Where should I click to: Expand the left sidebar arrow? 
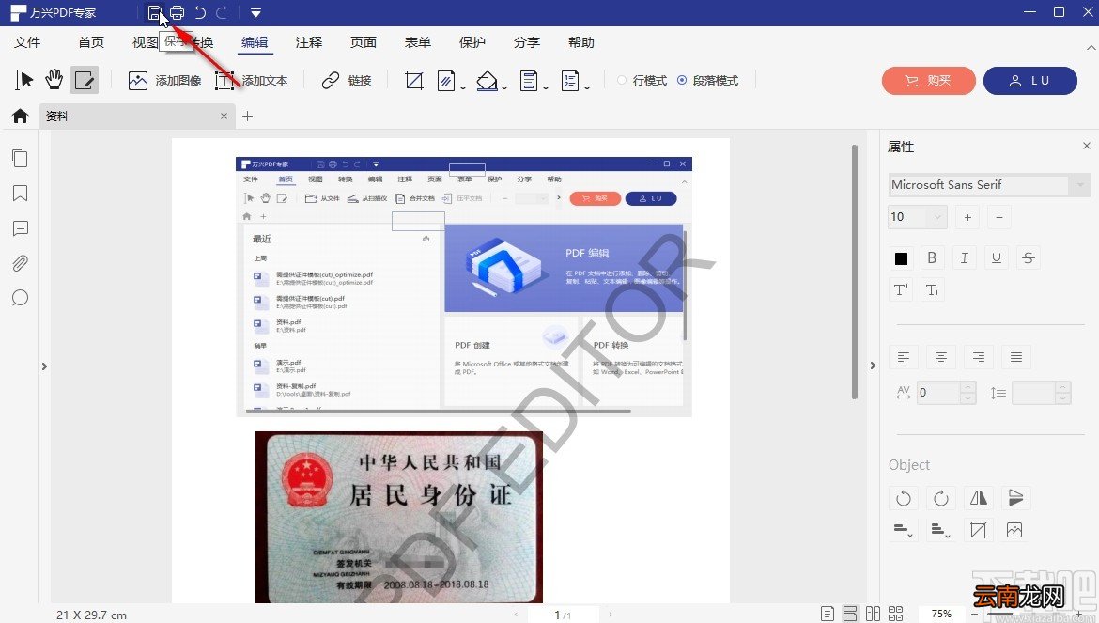(x=44, y=366)
